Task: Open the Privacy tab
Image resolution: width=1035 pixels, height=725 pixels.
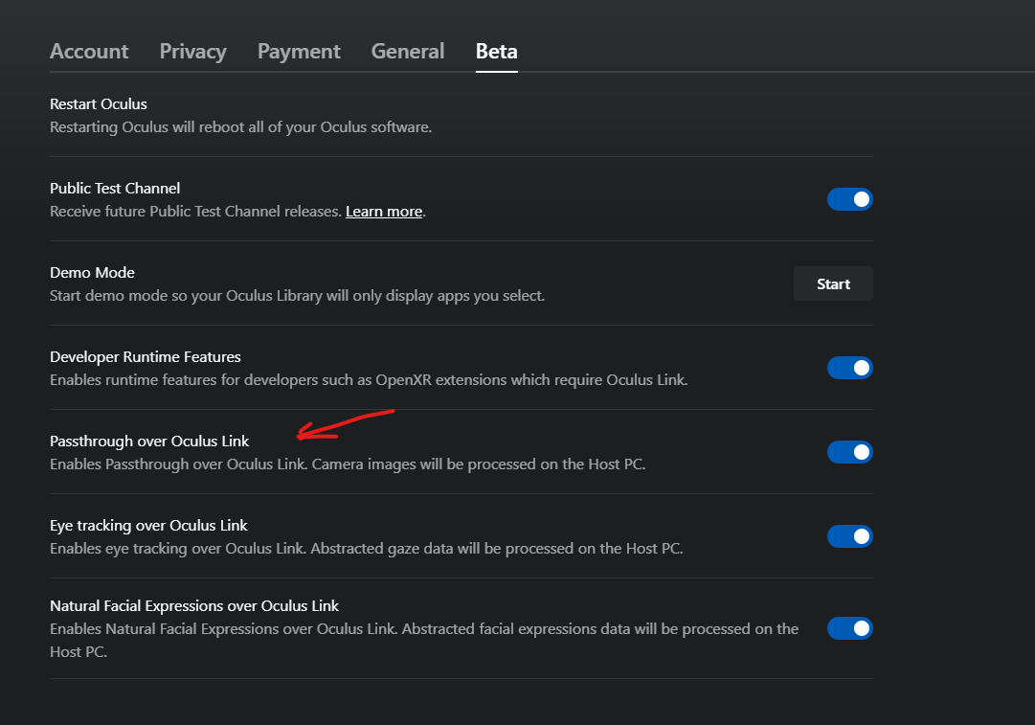Action: click(192, 51)
